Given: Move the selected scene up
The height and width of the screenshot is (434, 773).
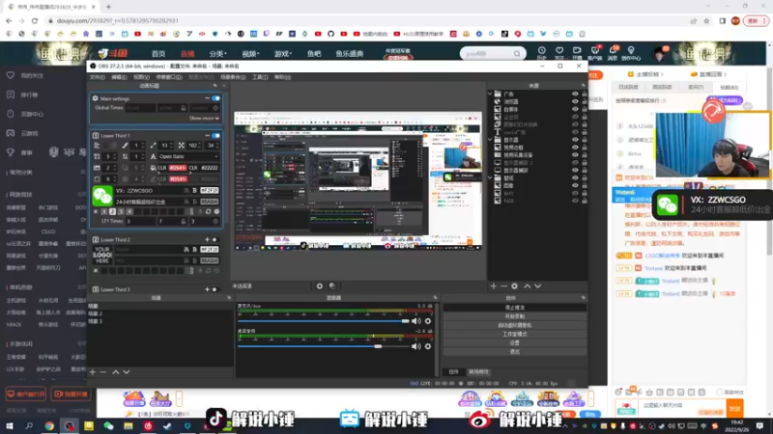Looking at the screenshot, I should [x=115, y=372].
